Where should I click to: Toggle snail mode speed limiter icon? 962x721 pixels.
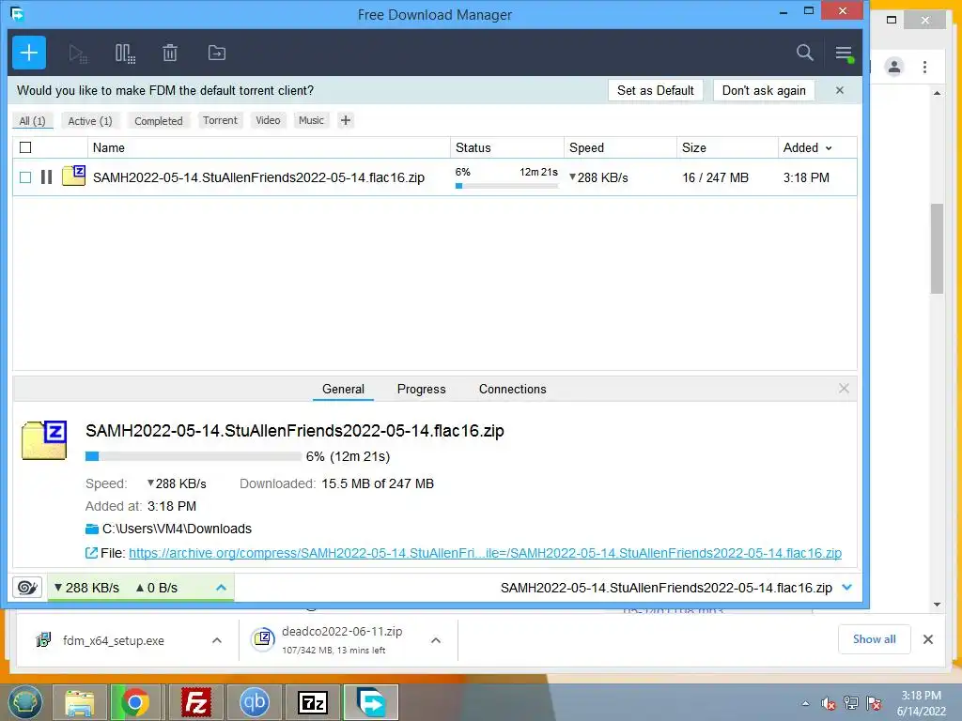(27, 588)
